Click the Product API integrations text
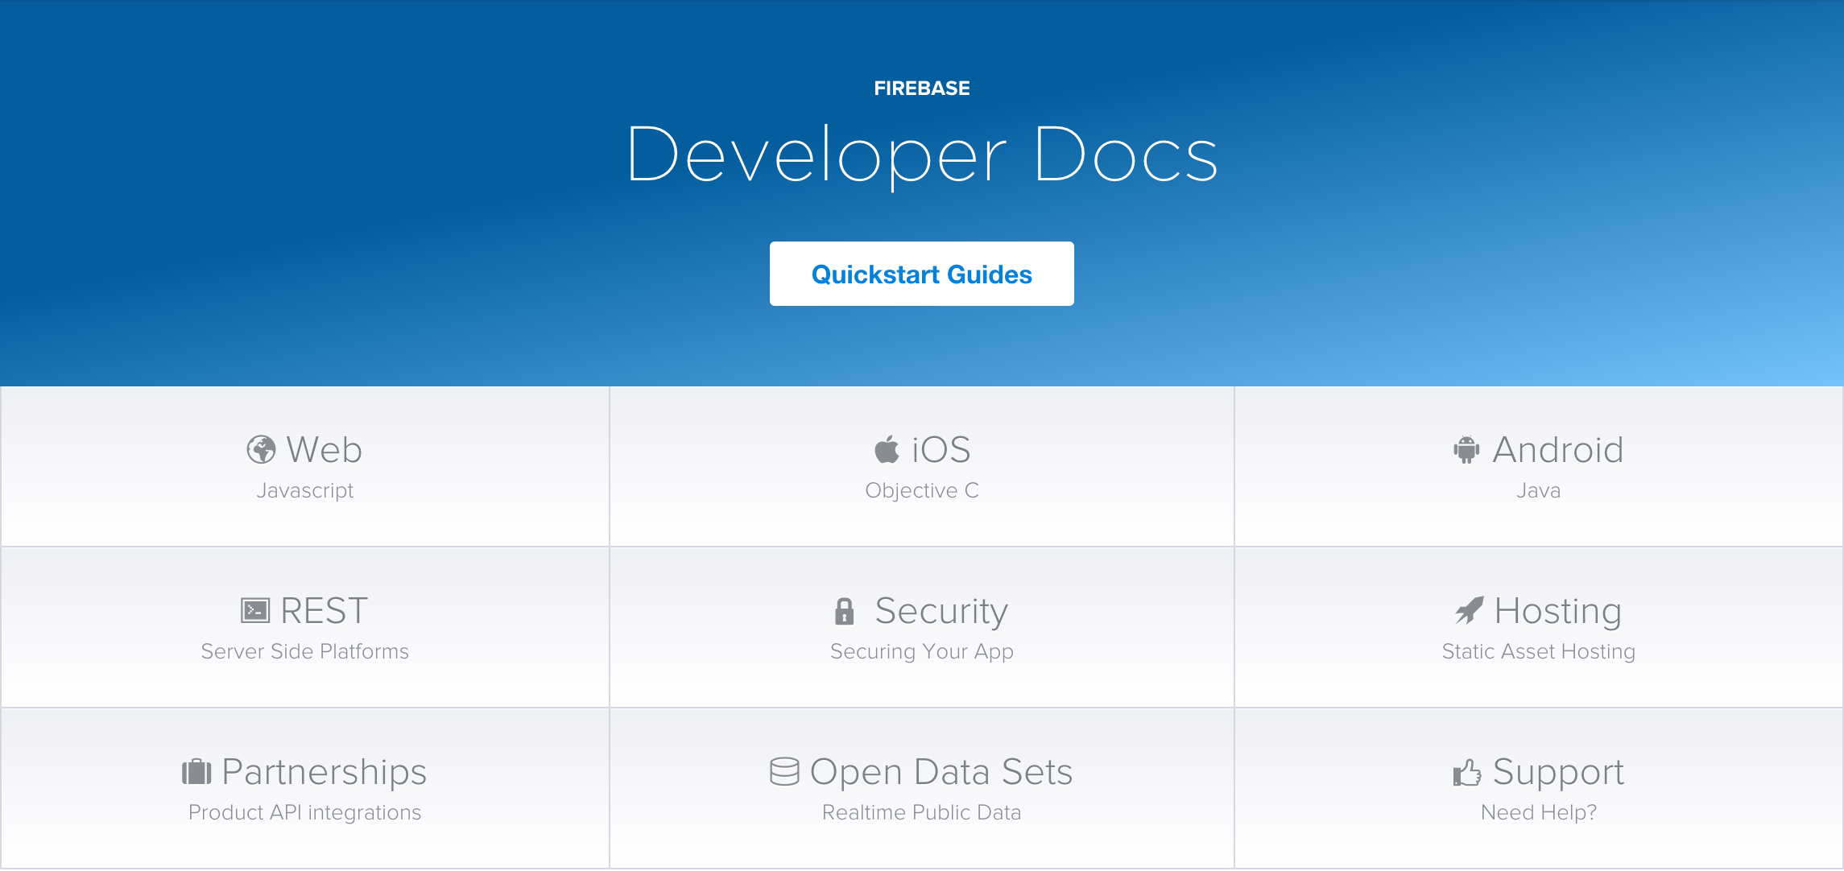This screenshot has width=1844, height=871. tap(304, 812)
